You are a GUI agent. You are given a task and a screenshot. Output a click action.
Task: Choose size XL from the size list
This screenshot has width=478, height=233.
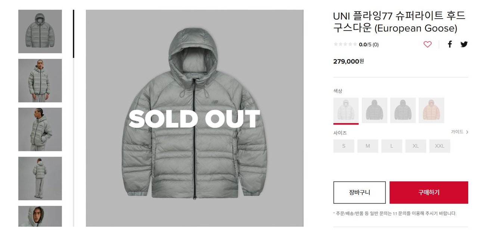tap(416, 146)
